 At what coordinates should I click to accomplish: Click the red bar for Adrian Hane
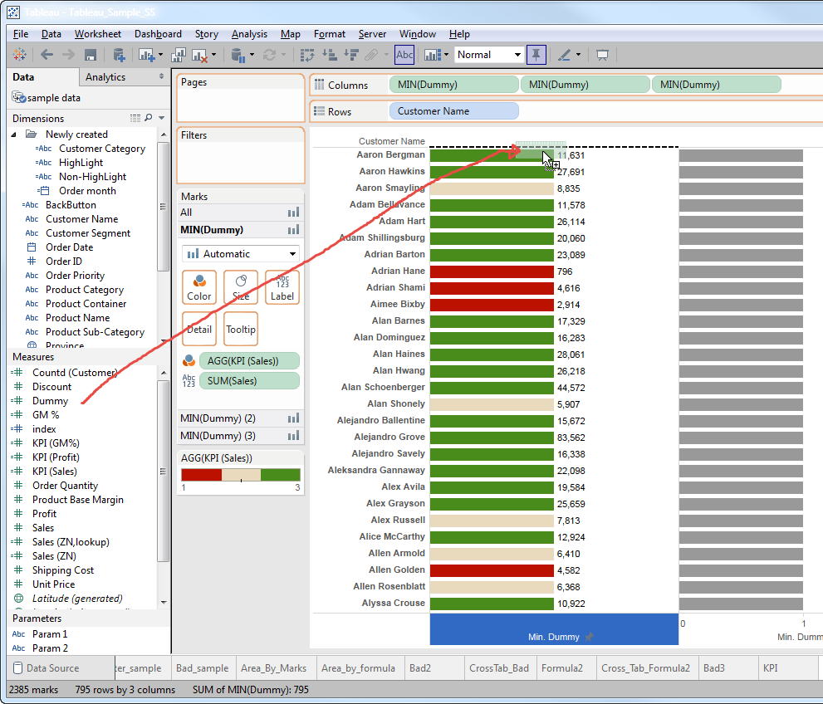(492, 271)
